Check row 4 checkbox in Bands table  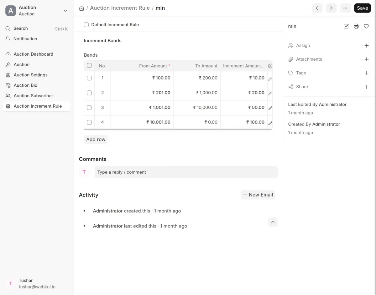click(89, 122)
